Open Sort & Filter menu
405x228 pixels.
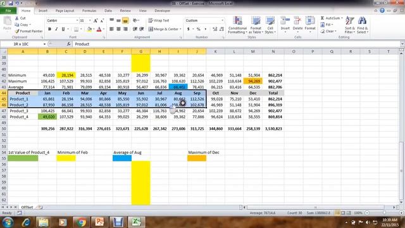349,25
